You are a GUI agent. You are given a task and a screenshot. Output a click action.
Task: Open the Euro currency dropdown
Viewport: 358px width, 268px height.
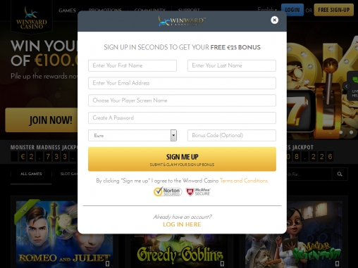click(x=132, y=135)
